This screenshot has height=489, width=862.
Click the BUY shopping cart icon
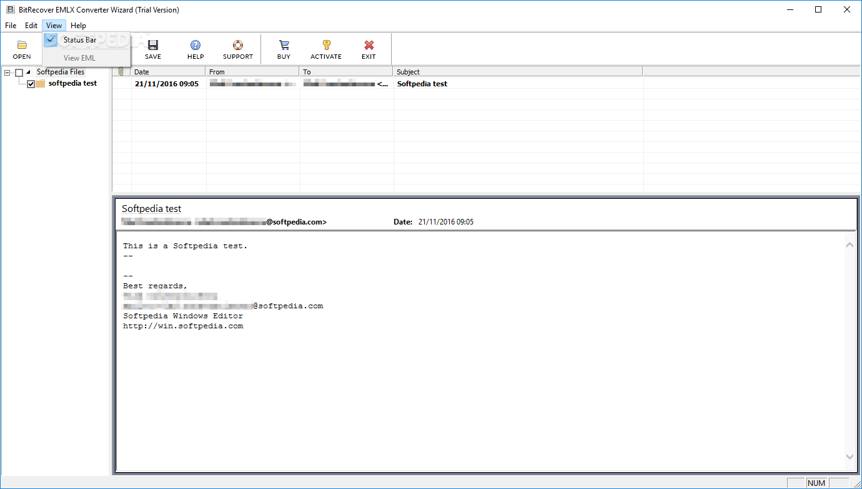click(284, 45)
